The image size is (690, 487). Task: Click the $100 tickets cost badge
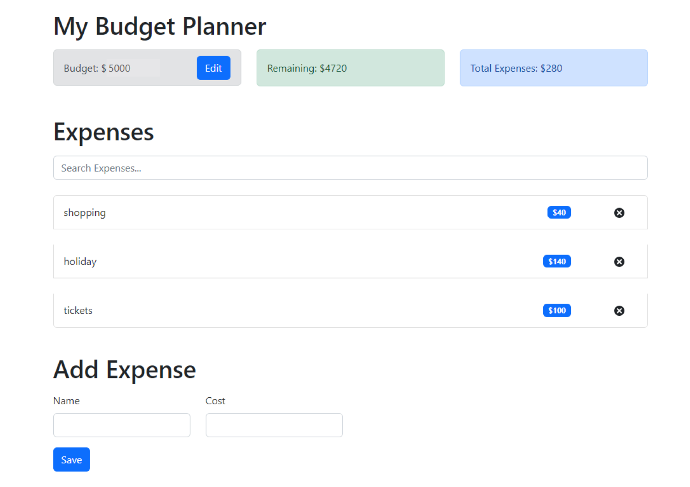557,311
